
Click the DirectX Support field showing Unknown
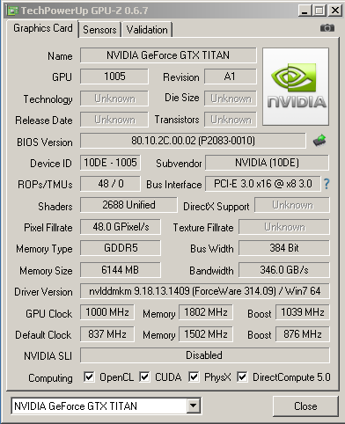292,205
